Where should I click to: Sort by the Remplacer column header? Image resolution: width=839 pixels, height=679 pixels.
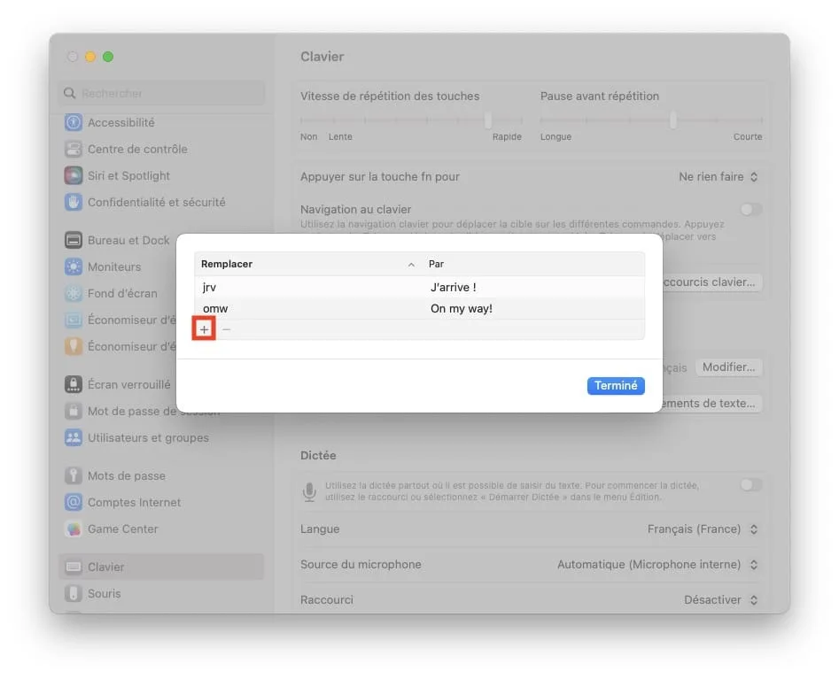(308, 264)
